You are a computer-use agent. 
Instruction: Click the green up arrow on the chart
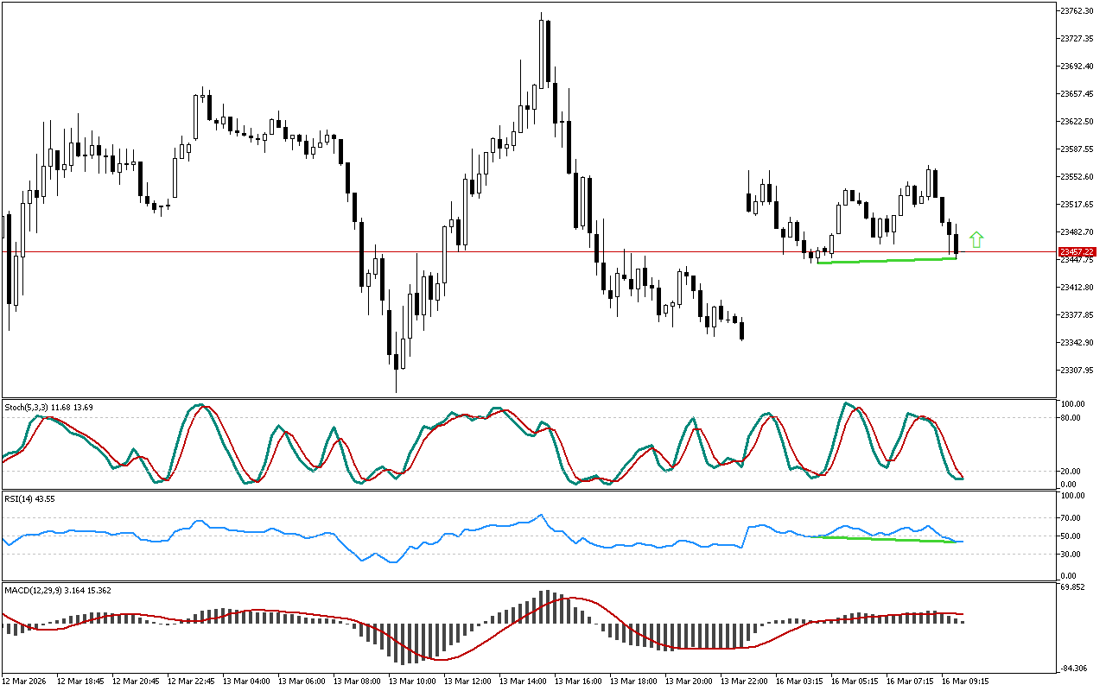(976, 240)
